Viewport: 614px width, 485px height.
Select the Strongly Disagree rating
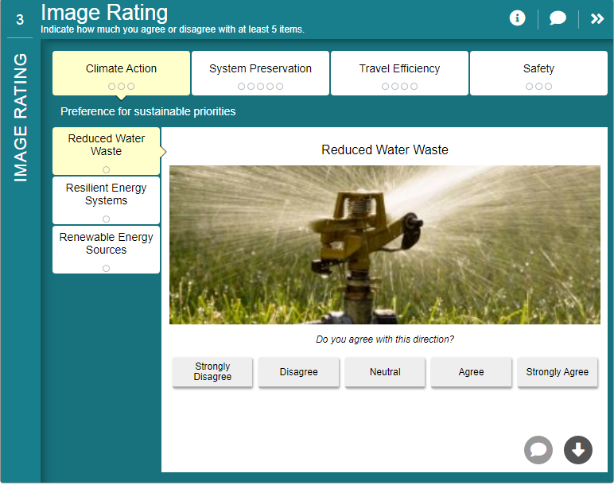tap(212, 372)
